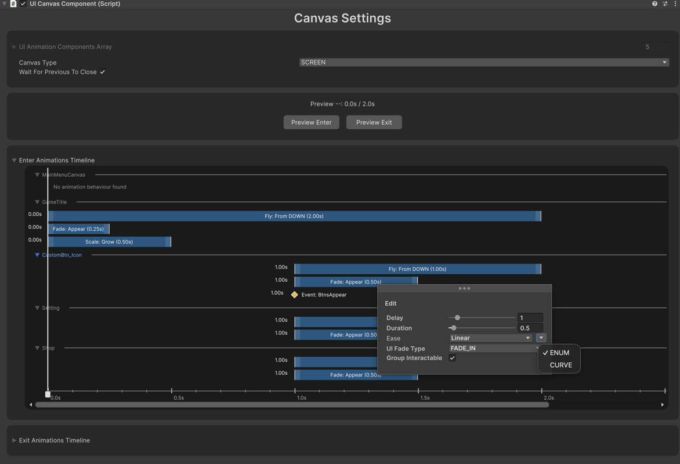
Task: Open the UI Fade Type FADE_IN dropdown
Action: (494, 348)
